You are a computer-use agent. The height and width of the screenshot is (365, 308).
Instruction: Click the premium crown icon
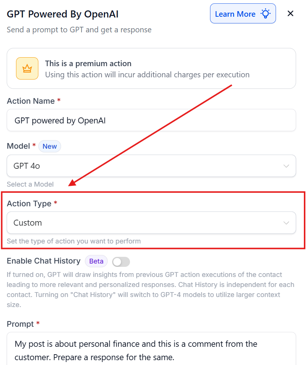coord(27,68)
